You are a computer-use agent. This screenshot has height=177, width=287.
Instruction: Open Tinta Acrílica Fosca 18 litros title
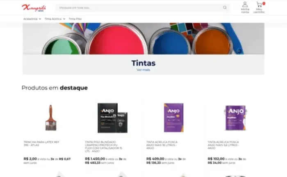coord(162,145)
